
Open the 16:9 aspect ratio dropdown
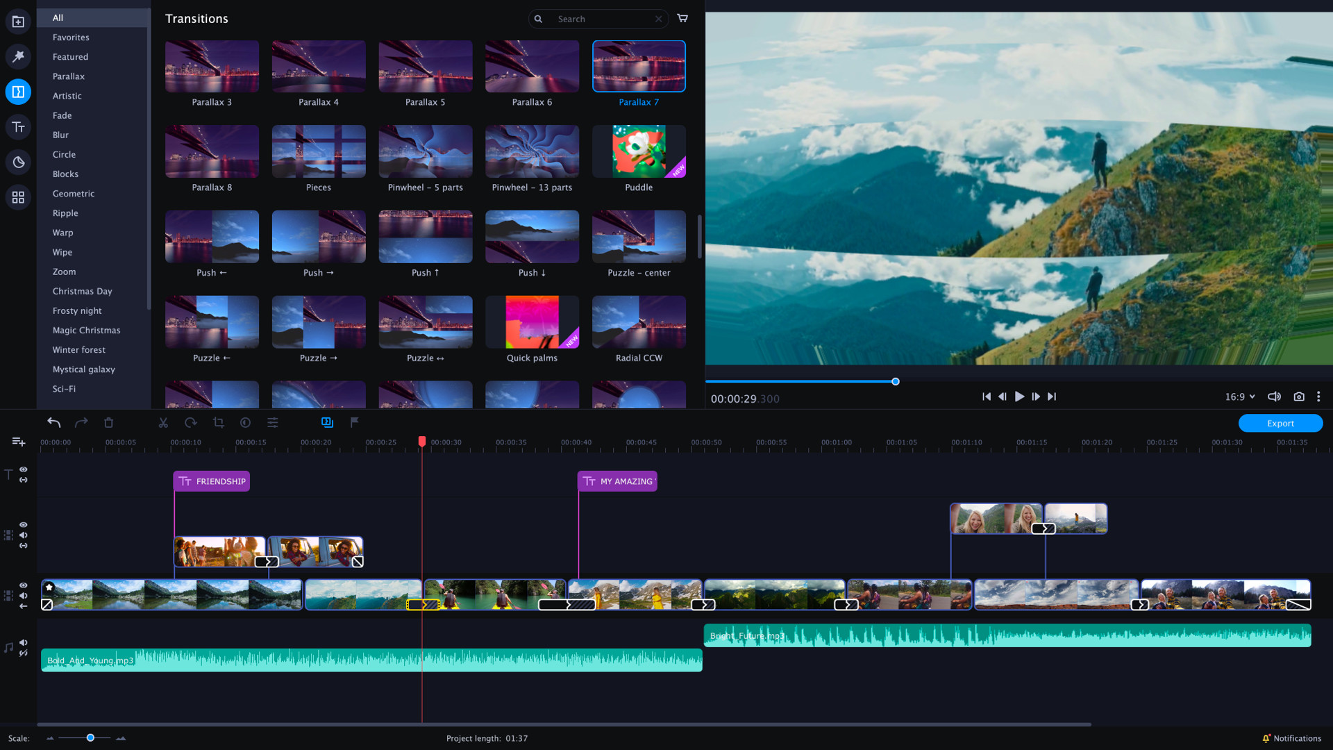[x=1240, y=397]
